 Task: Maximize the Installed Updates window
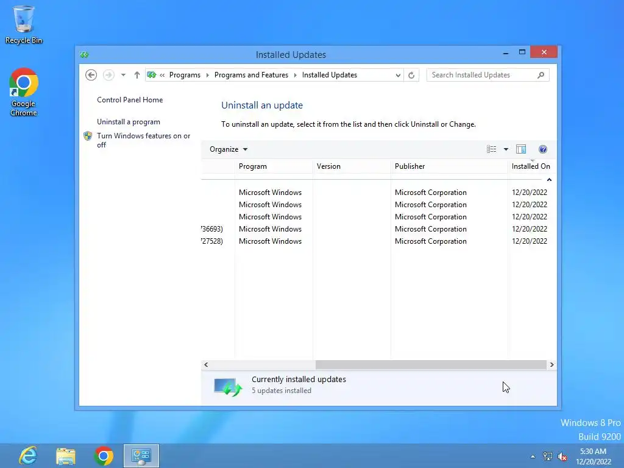pyautogui.click(x=522, y=52)
